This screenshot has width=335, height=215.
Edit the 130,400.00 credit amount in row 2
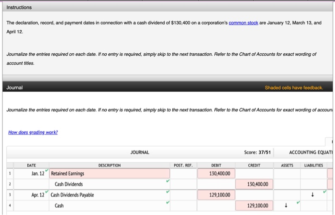tap(254, 184)
